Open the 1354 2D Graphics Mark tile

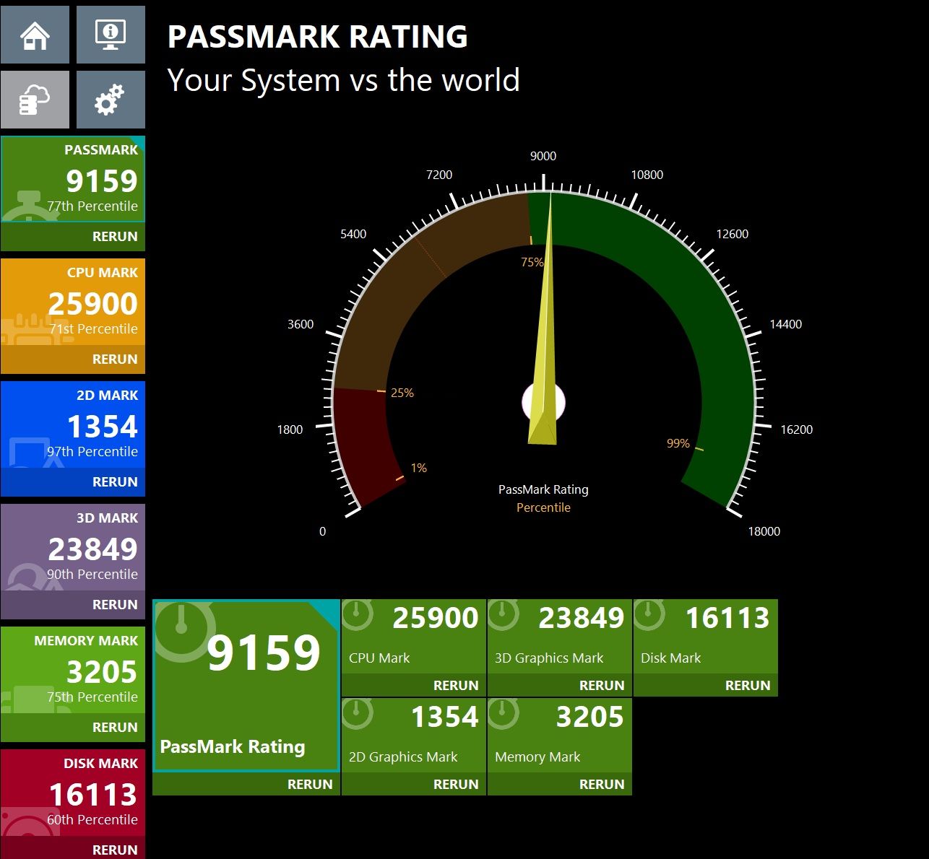414,736
